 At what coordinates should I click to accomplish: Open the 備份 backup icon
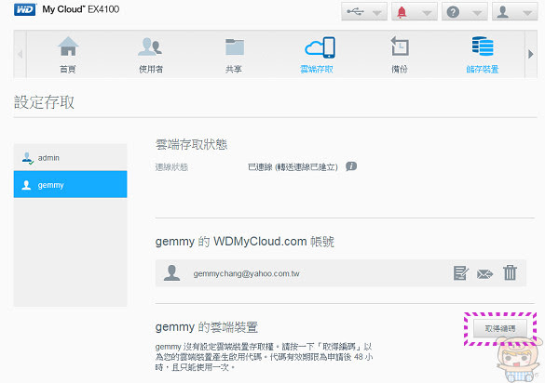(400, 46)
